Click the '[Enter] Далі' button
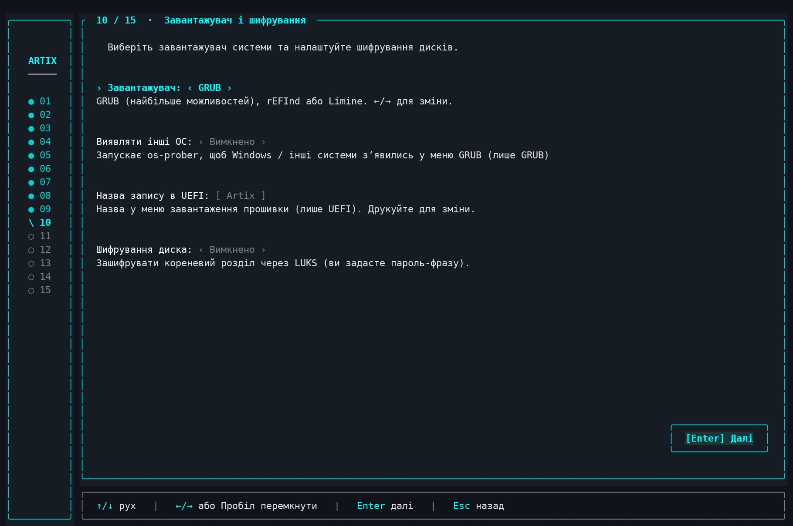This screenshot has height=526, width=793. (x=719, y=439)
